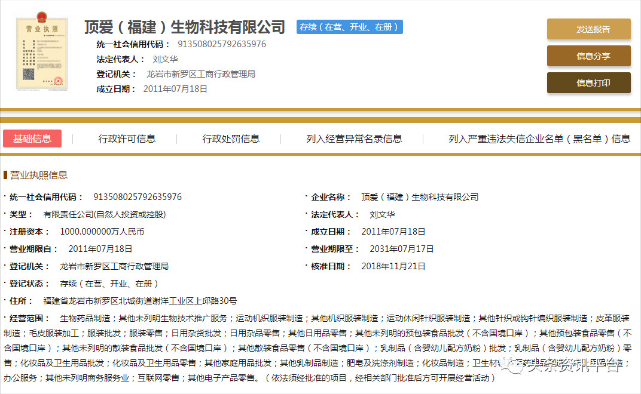This screenshot has height=394, width=641.
Task: Click 企业名称 value in license info section
Action: click(420, 197)
